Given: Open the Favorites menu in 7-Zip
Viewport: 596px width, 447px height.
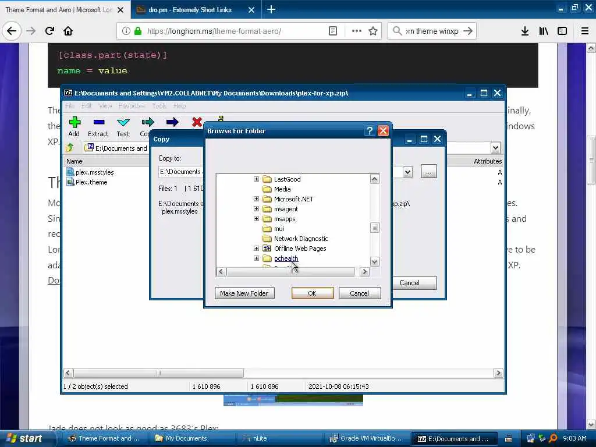Looking at the screenshot, I should click(x=132, y=106).
